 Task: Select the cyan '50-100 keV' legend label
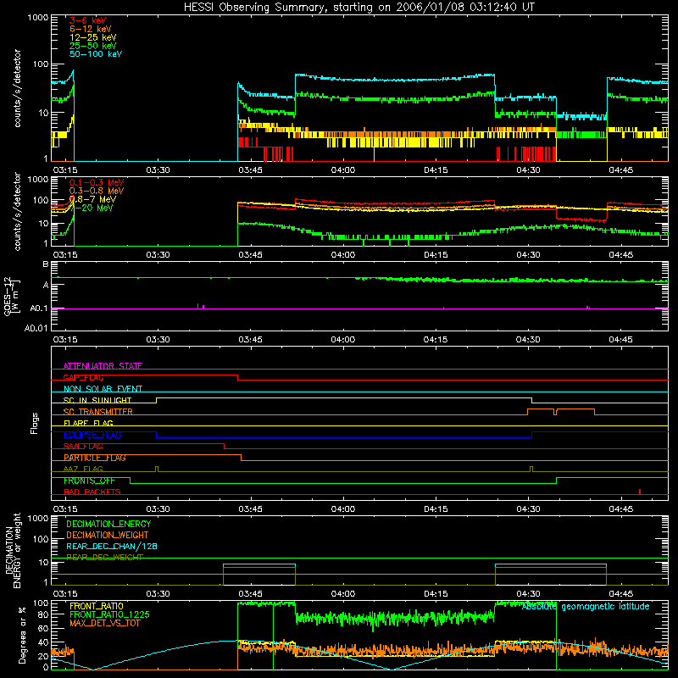(96, 54)
